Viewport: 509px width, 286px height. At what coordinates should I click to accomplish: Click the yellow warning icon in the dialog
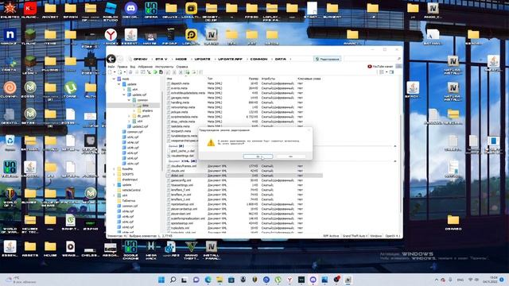pos(211,142)
